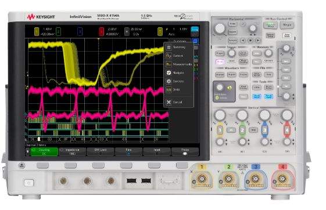Select Measurements in the popup menu
326x210 pixels.
coord(179,64)
